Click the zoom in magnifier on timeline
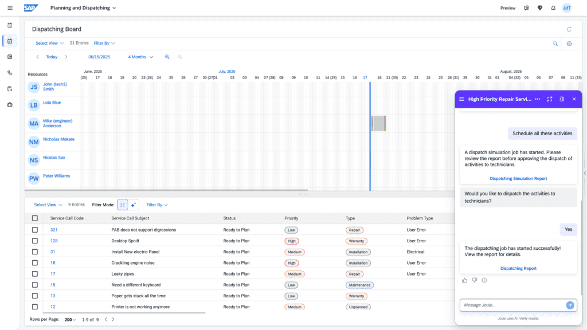This screenshot has height=330, width=587. pos(167,57)
